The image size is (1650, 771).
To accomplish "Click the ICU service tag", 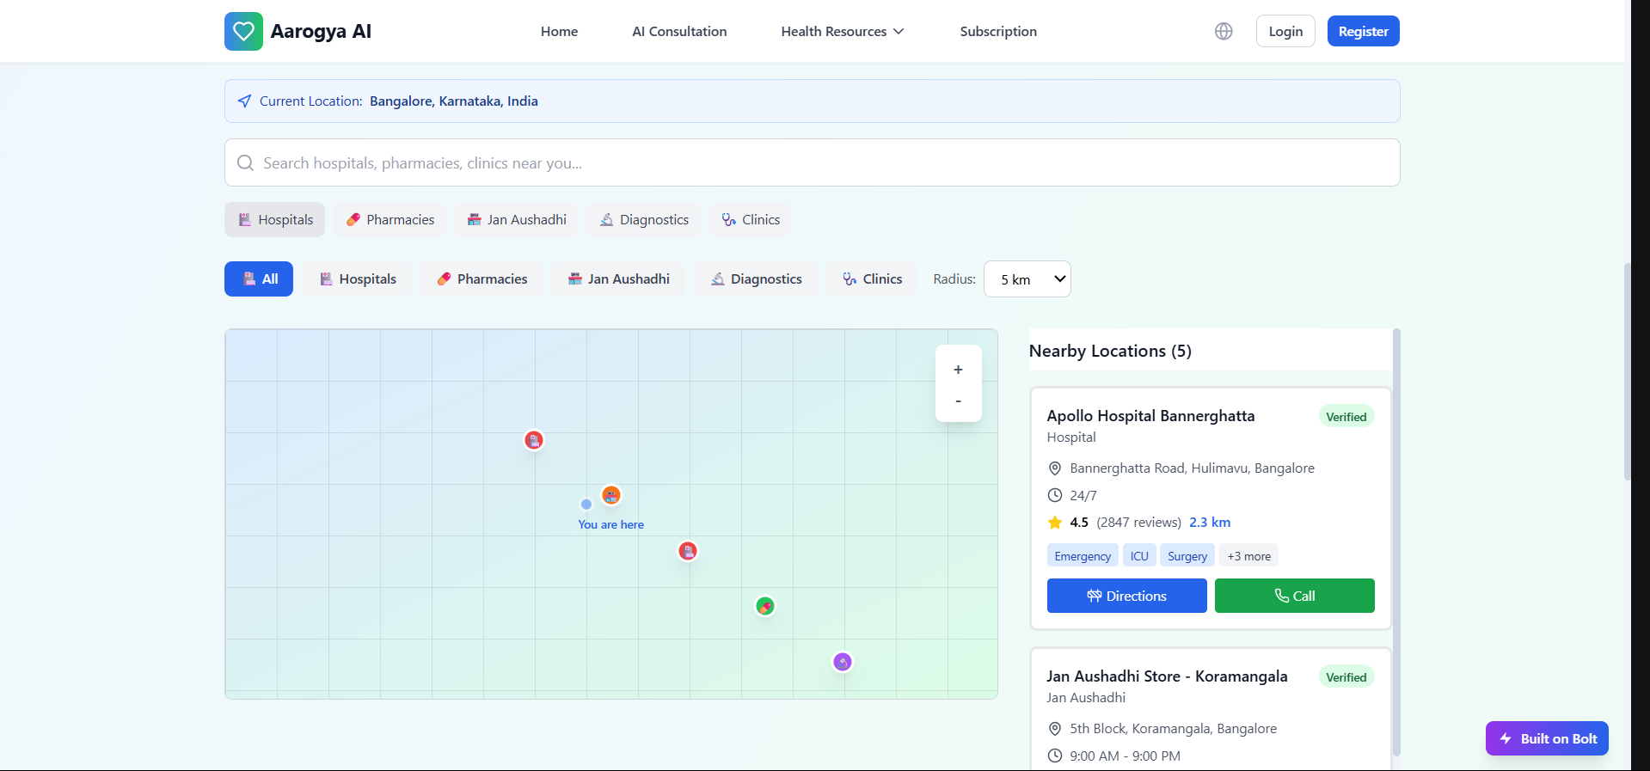I will click(x=1139, y=556).
